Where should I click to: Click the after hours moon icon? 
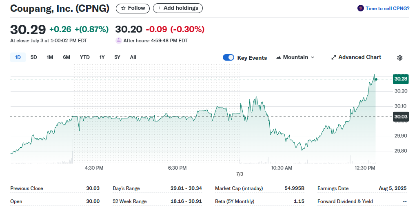coord(118,41)
